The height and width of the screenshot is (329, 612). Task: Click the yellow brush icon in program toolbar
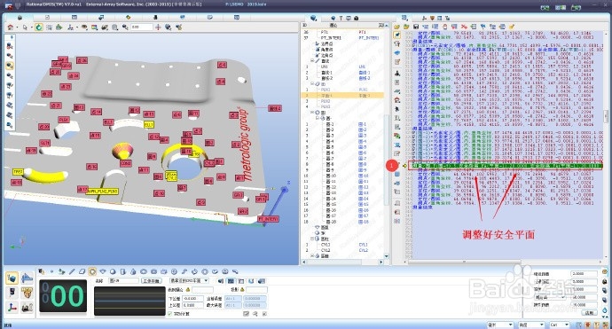coord(511,27)
